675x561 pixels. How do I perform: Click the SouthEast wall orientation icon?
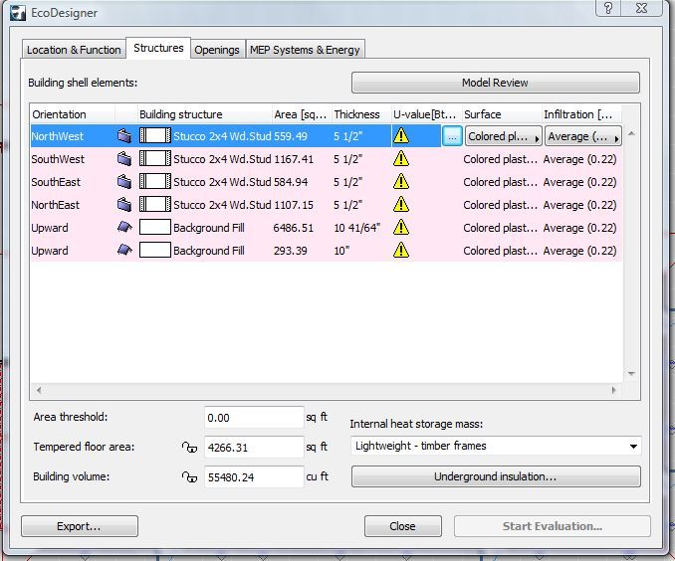coord(124,182)
